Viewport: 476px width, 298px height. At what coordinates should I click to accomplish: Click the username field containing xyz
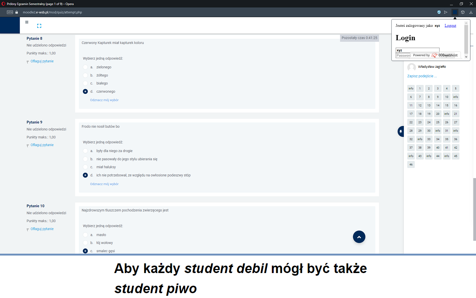coord(418,50)
